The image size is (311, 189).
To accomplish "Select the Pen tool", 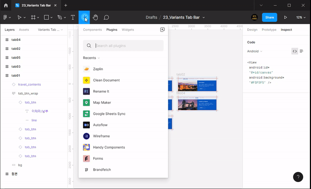I will pyautogui.click(x=60, y=17).
